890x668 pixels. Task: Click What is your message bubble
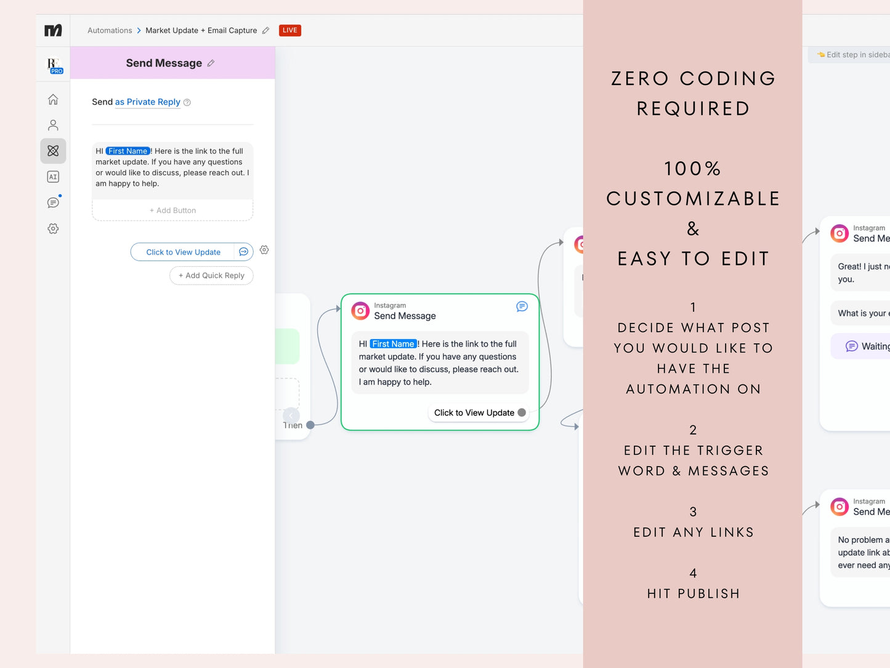pos(860,313)
